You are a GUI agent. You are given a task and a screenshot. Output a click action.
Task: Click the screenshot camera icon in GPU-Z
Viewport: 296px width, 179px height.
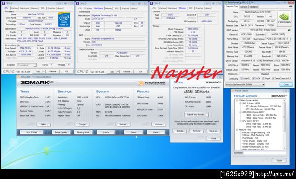click(291, 6)
